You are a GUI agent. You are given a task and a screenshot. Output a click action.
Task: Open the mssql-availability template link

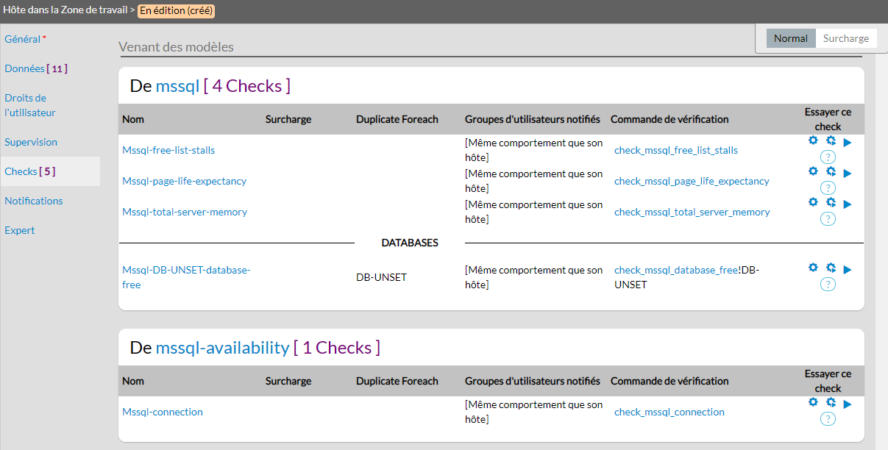coord(222,348)
